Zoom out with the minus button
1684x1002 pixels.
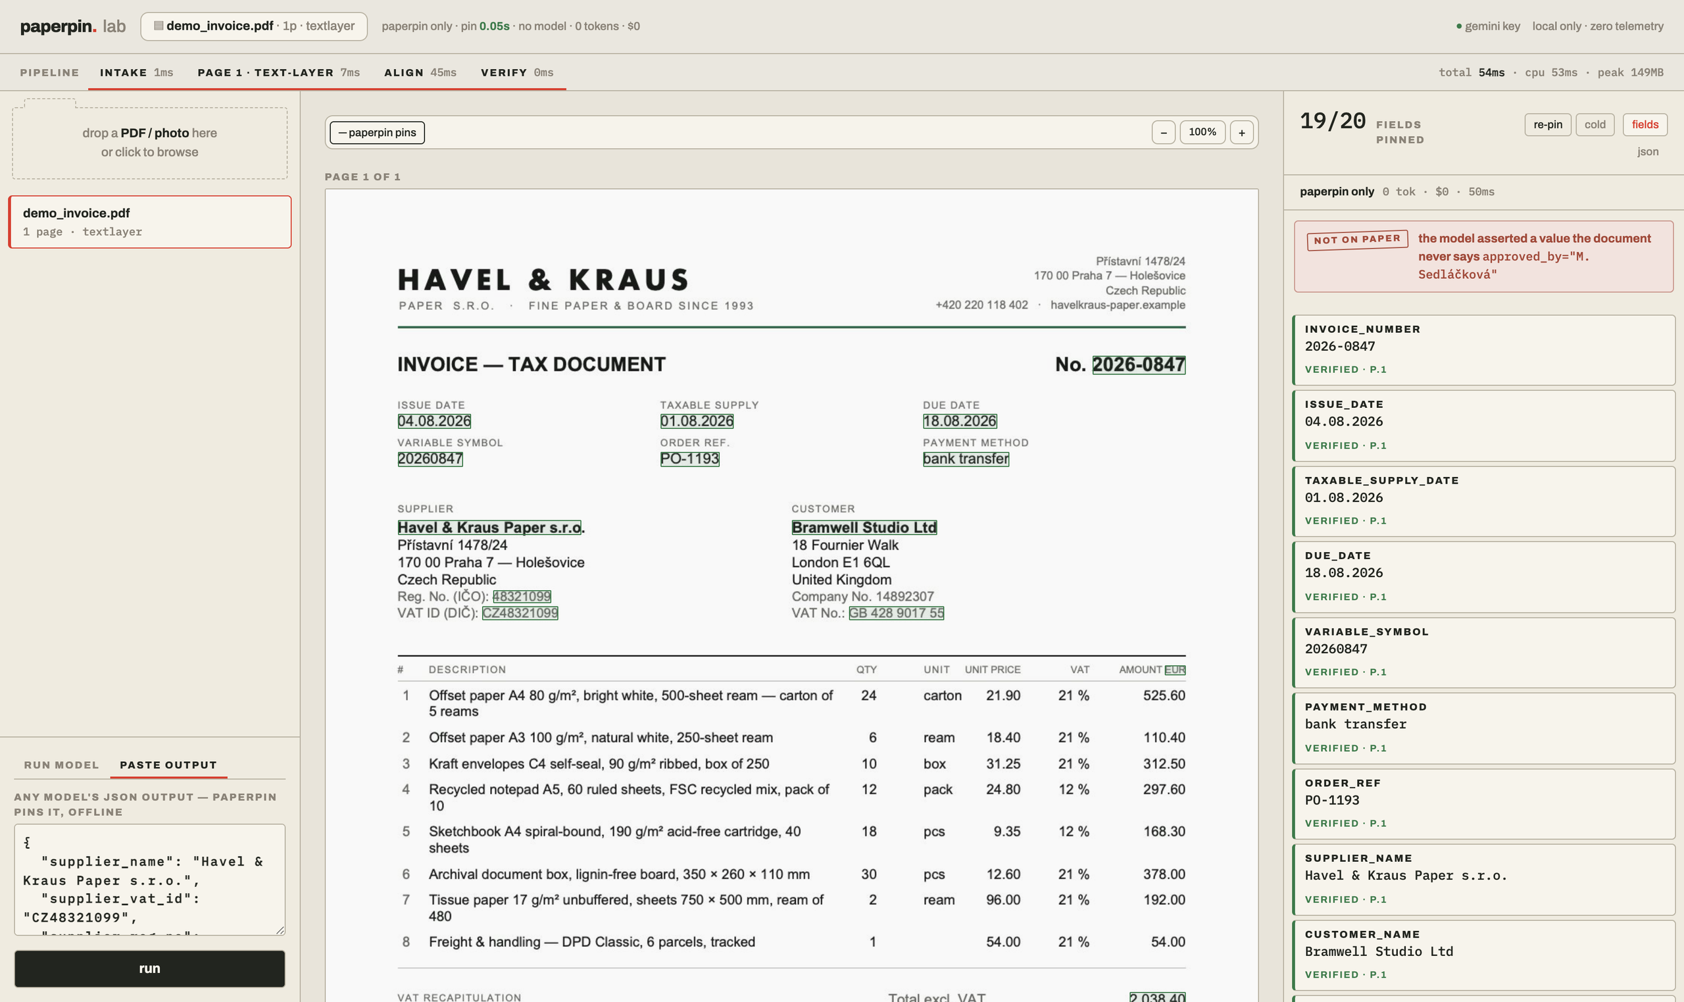tap(1163, 132)
